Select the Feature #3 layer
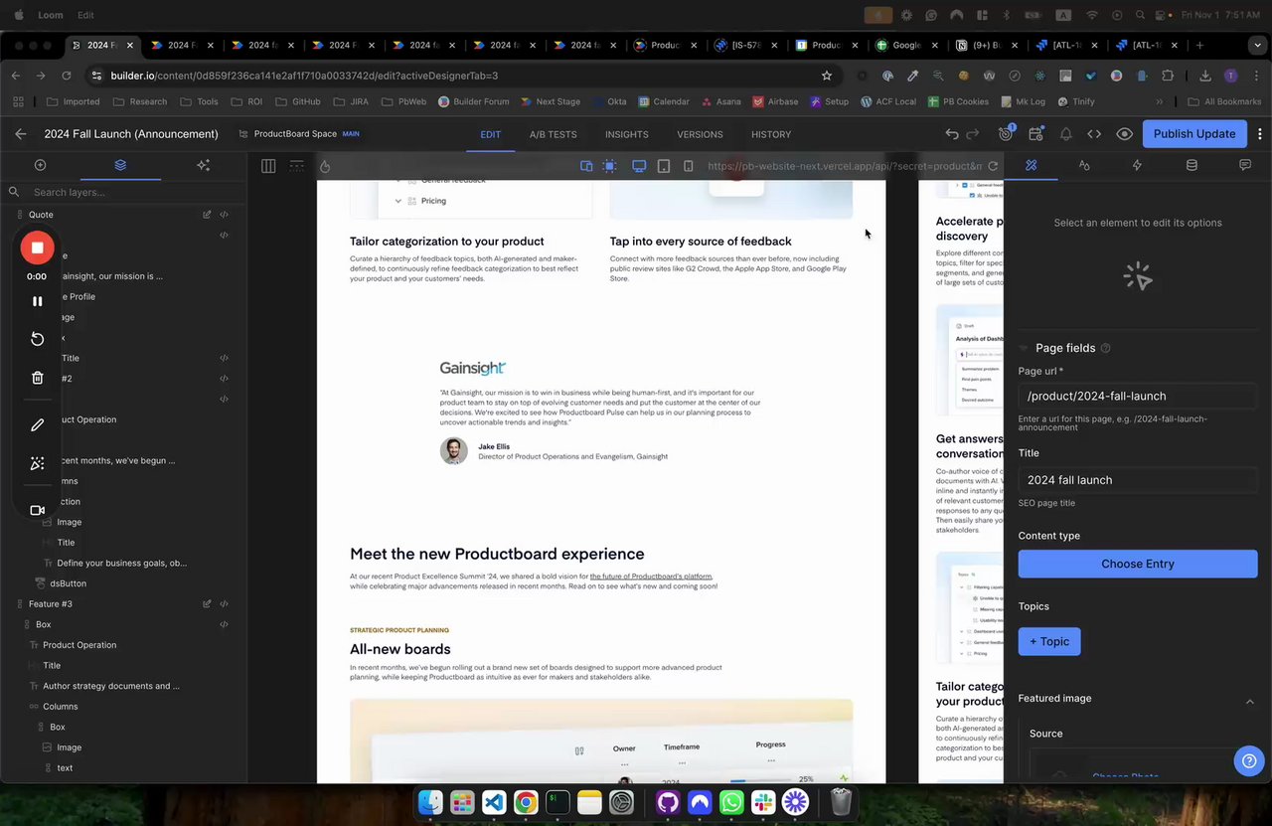Screen dimensions: 1272x826 tap(51, 604)
